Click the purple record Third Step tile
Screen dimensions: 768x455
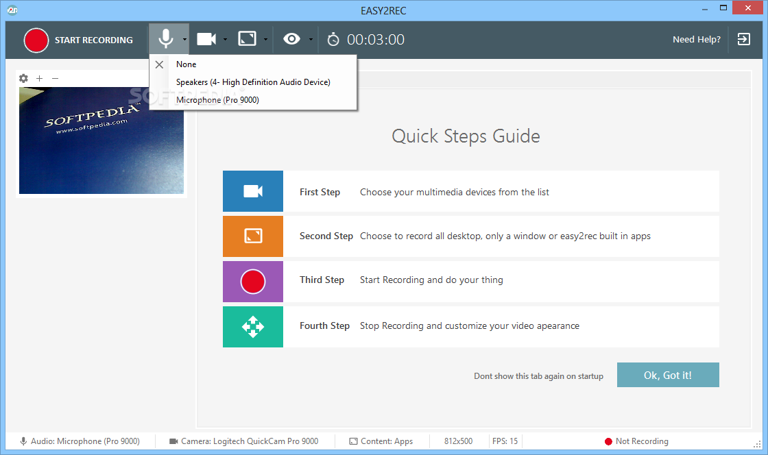pos(253,282)
